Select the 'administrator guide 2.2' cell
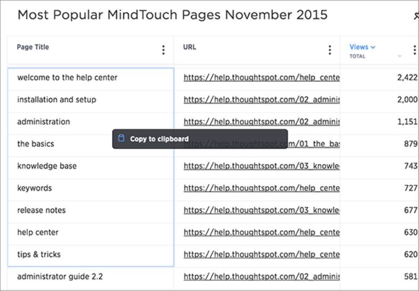The width and height of the screenshot is (419, 291). (x=91, y=278)
